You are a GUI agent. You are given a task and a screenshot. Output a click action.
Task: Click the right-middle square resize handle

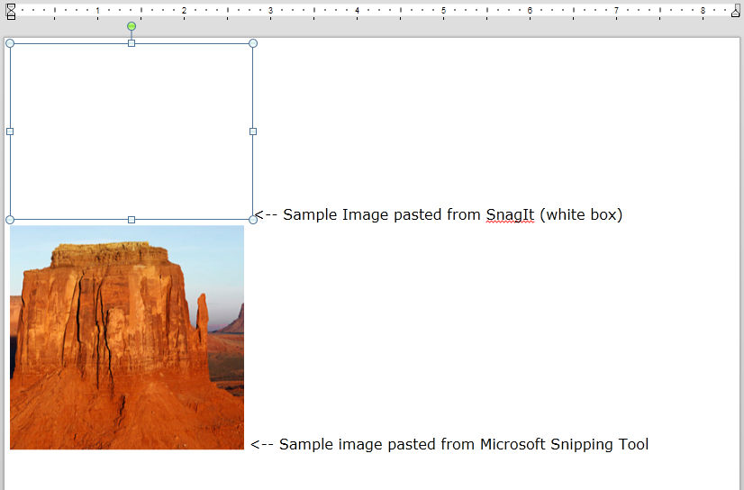coord(253,132)
